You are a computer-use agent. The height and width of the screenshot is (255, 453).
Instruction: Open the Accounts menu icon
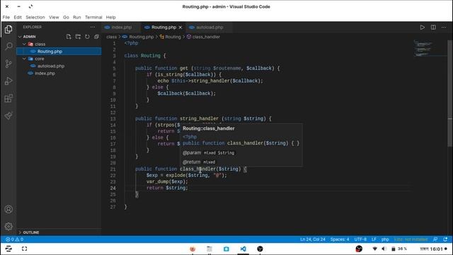click(x=8, y=209)
